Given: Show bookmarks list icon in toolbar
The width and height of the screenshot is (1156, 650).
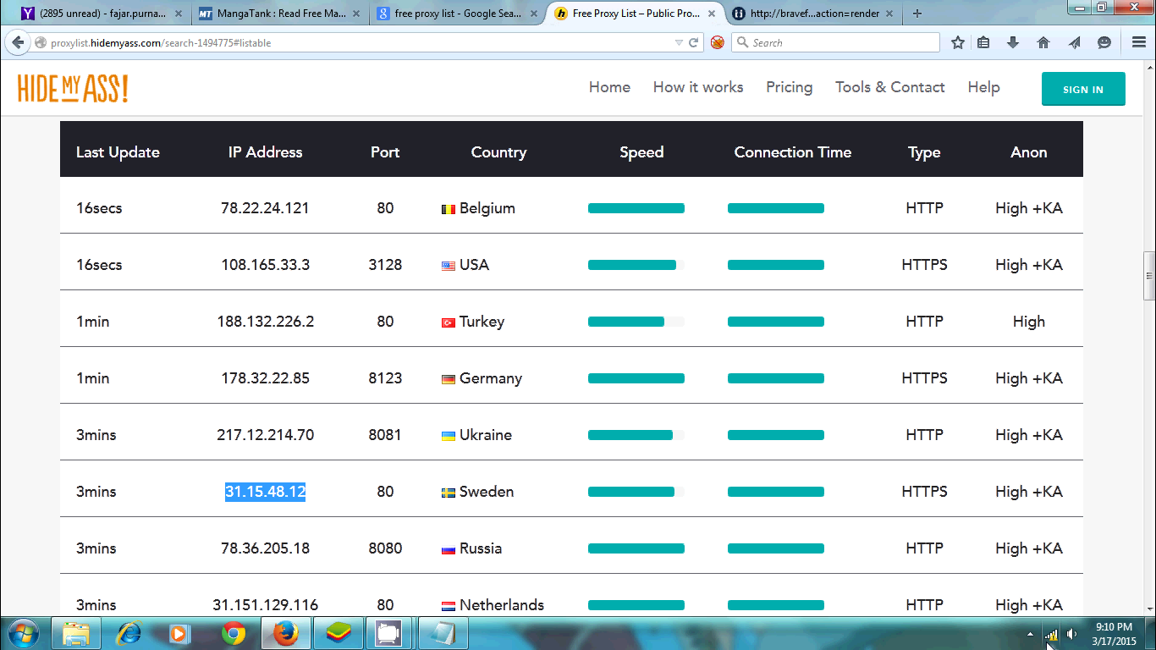Looking at the screenshot, I should tap(983, 42).
